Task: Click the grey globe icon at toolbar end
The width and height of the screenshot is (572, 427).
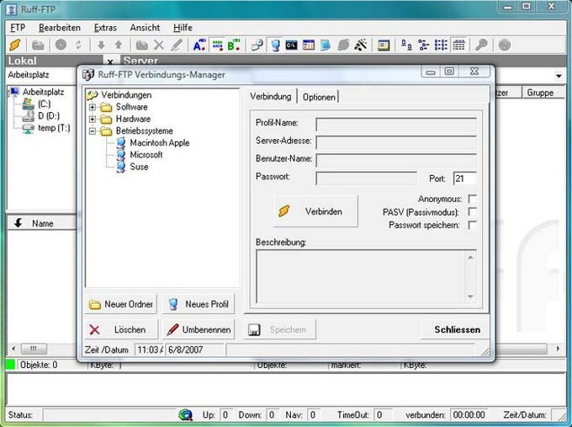Action: pos(504,45)
